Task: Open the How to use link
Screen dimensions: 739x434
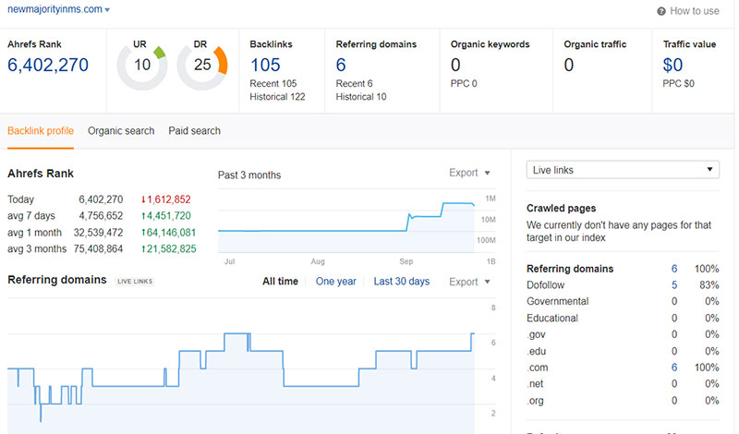Action: pyautogui.click(x=695, y=11)
